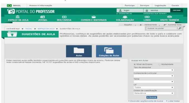Open the Links menu item
This screenshot has height=103, width=189.
147,20
